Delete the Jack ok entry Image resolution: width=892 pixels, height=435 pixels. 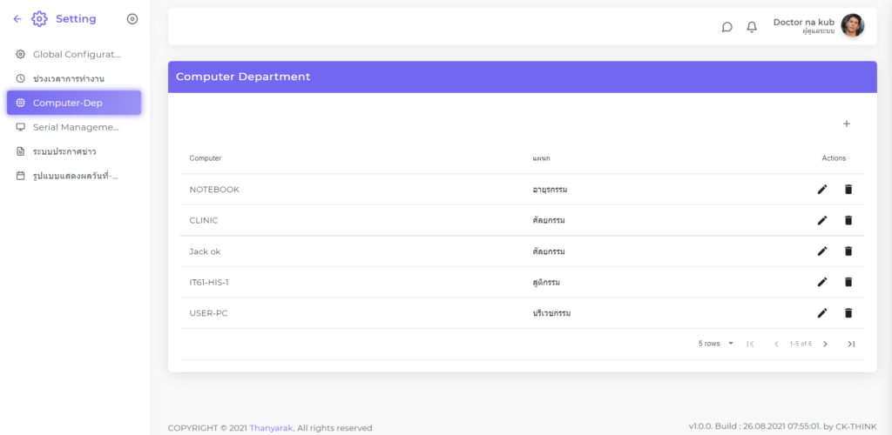click(x=848, y=251)
